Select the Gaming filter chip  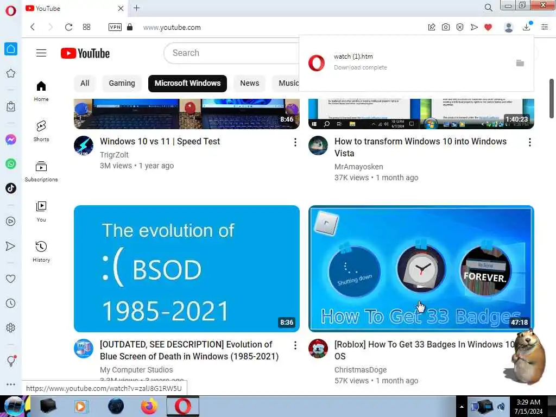point(122,83)
